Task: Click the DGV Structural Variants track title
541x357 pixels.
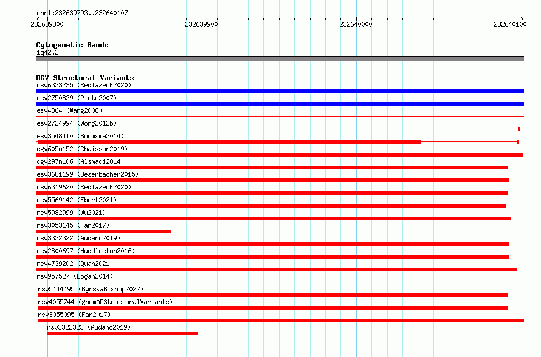Action: [85, 78]
